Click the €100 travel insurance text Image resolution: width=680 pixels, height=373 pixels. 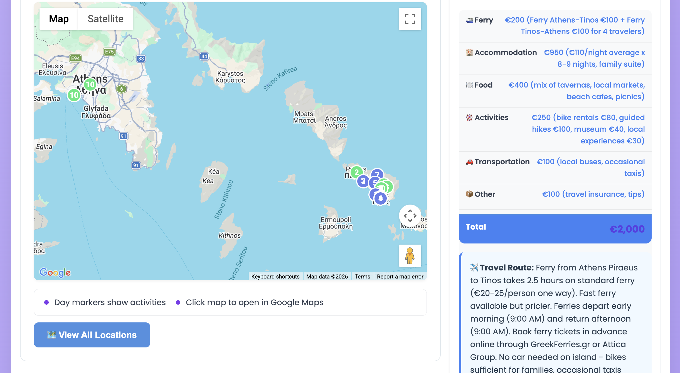[593, 194]
